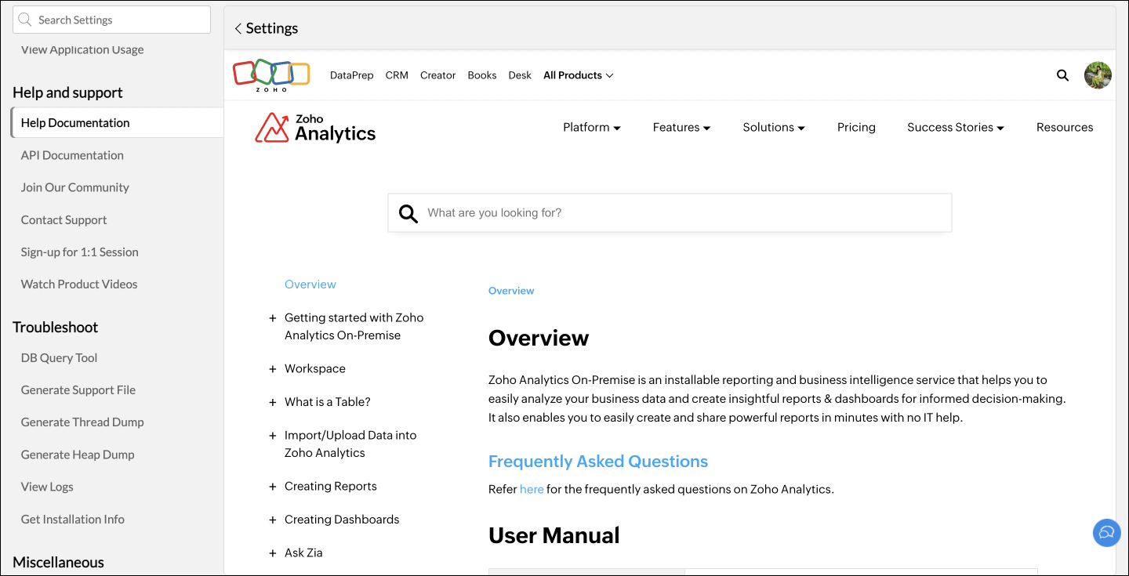Click the 'What are you looking for?' field
1129x576 pixels.
pyautogui.click(x=670, y=213)
